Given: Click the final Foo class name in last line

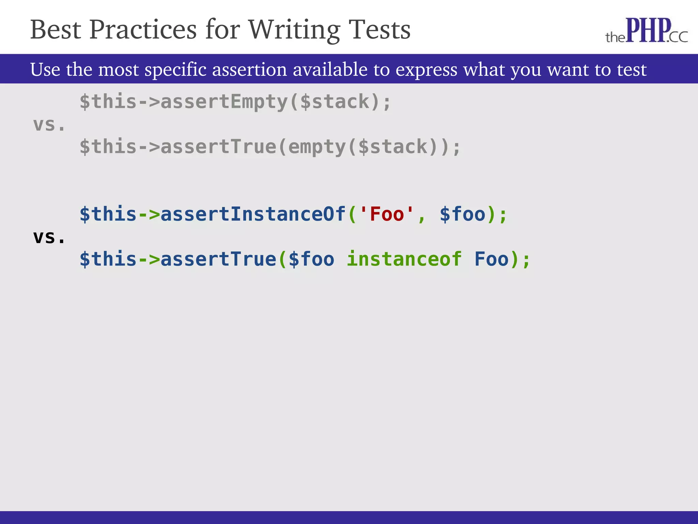Looking at the screenshot, I should click(491, 259).
